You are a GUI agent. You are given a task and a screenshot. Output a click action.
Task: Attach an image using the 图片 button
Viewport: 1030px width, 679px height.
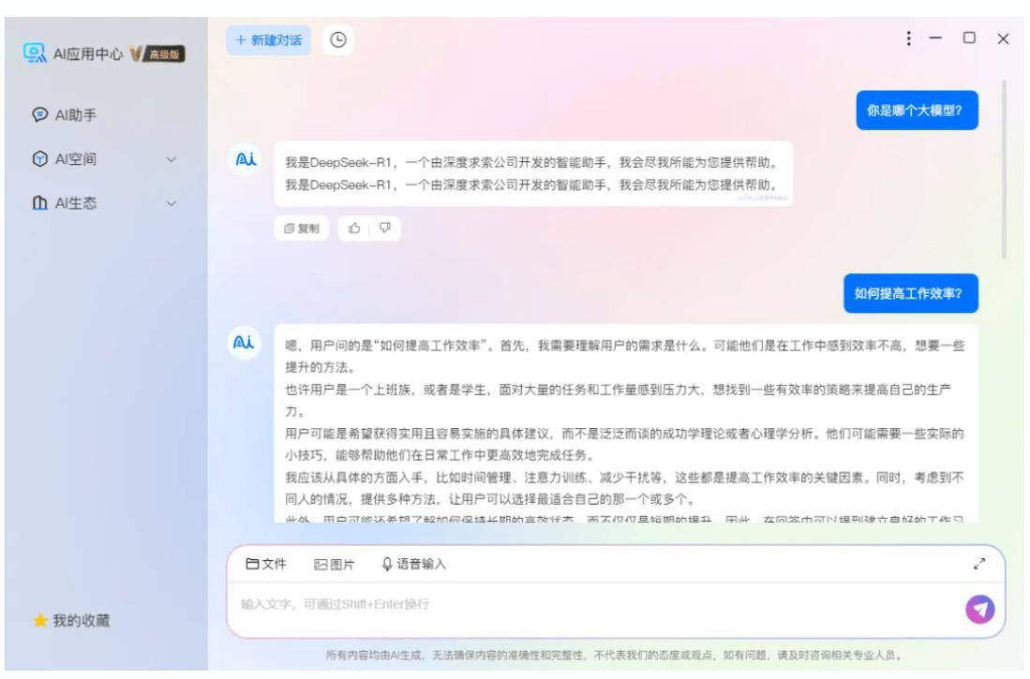(335, 564)
